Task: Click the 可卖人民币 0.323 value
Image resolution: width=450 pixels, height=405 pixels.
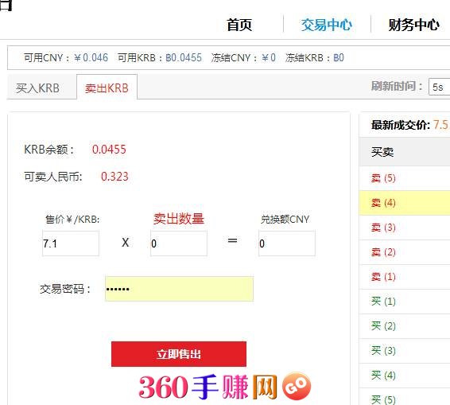Action: (114, 177)
